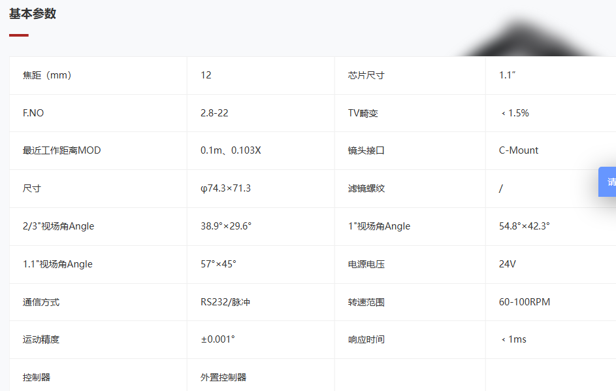Click the 镜头接口 label
Image resolution: width=616 pixels, height=391 pixels.
(x=366, y=150)
